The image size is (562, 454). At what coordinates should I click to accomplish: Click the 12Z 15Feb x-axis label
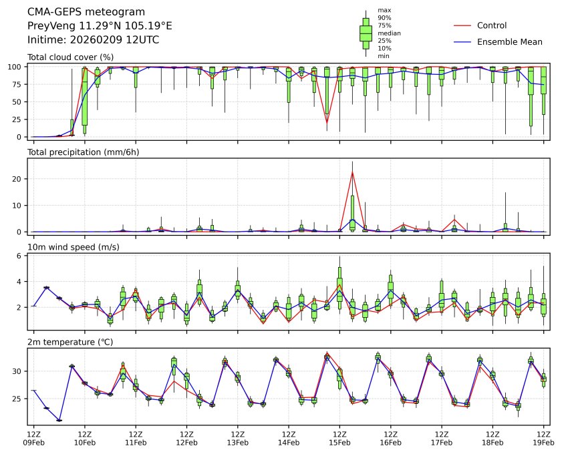339,437
